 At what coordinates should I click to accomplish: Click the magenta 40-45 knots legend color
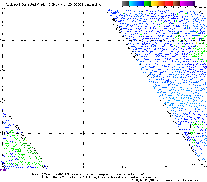184,3
